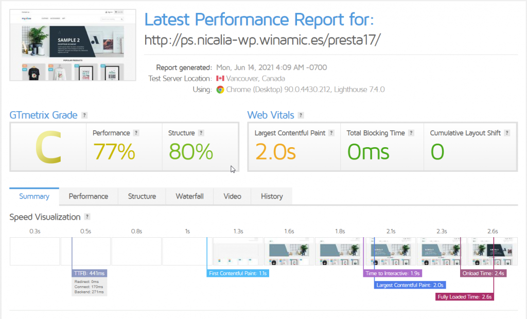
Task: View the History tab
Action: point(272,196)
